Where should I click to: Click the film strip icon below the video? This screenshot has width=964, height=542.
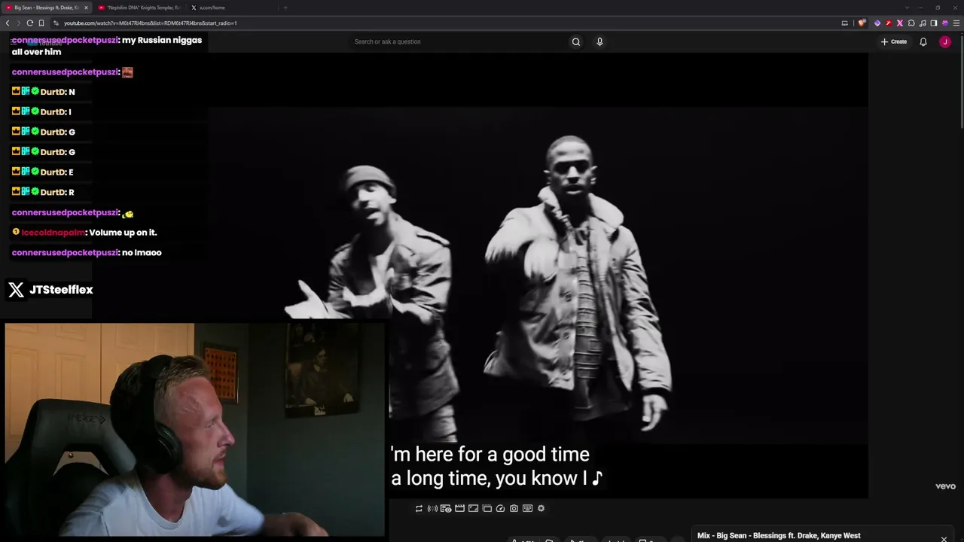point(459,509)
